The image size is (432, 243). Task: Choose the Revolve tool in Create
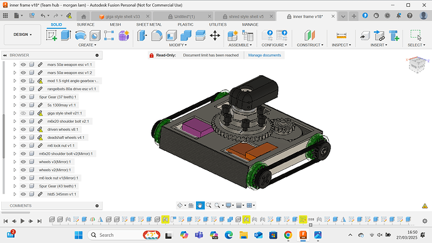pos(80,36)
